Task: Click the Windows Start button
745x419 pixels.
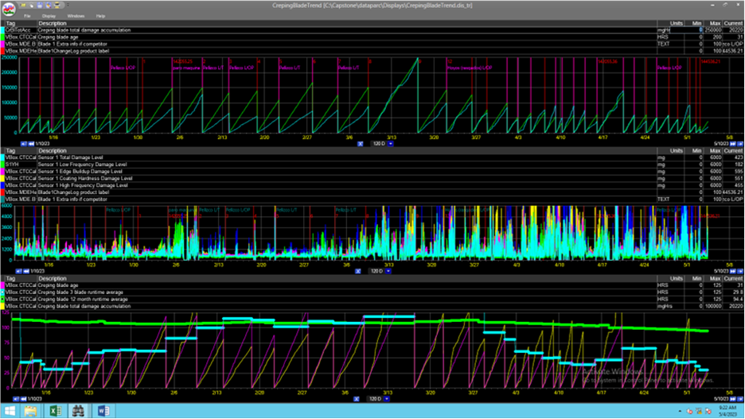Action: (x=9, y=411)
